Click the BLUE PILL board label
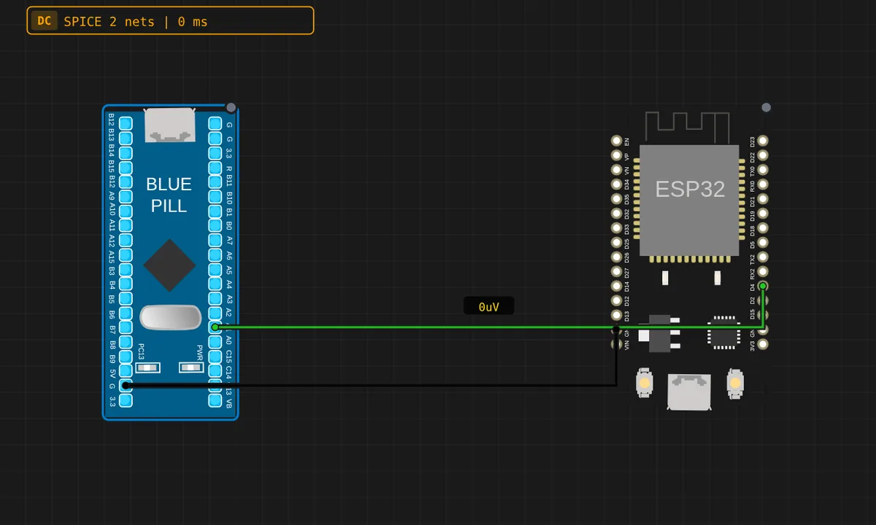This screenshot has width=876, height=525. 169,195
